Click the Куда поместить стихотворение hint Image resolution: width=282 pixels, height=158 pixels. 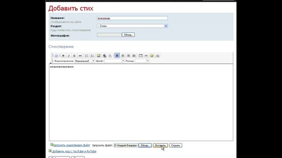(70, 30)
